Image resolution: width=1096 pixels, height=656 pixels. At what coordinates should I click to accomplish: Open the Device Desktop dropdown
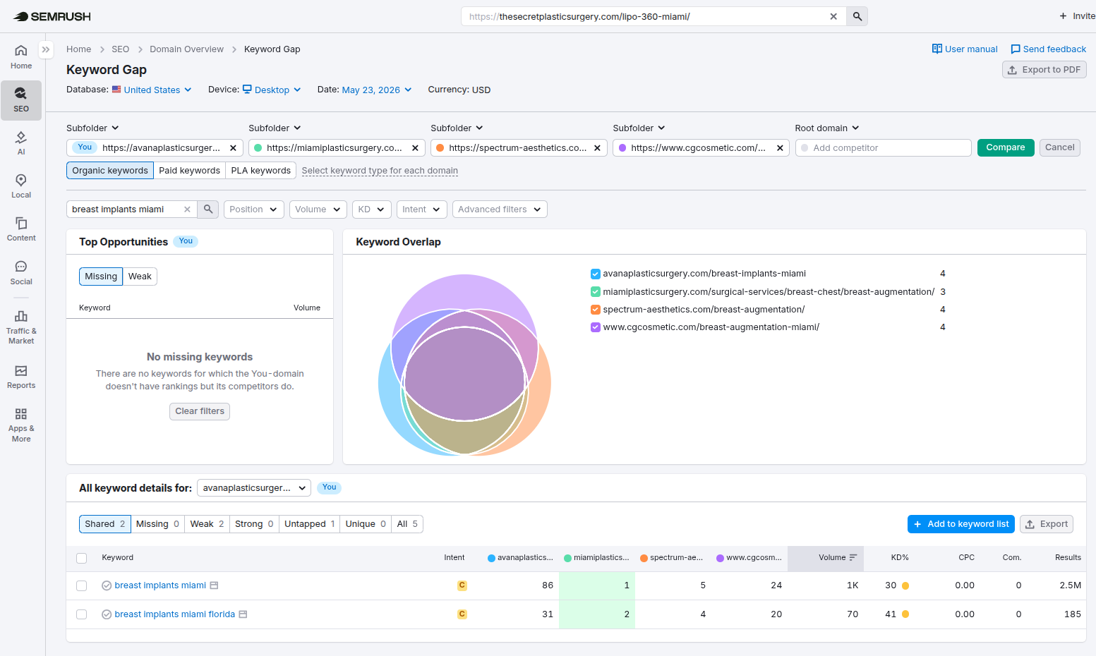(x=272, y=90)
